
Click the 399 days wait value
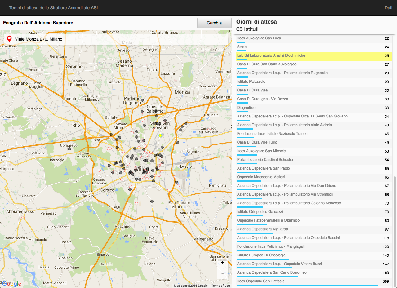point(386,281)
